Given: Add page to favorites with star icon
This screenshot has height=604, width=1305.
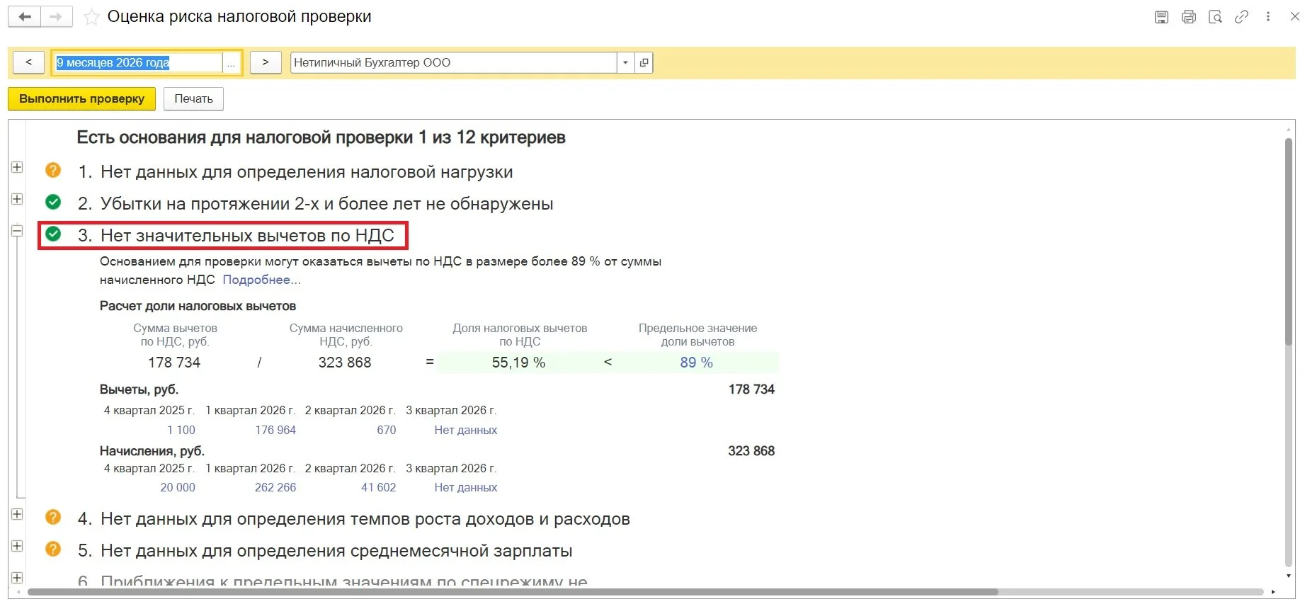Looking at the screenshot, I should click(91, 17).
